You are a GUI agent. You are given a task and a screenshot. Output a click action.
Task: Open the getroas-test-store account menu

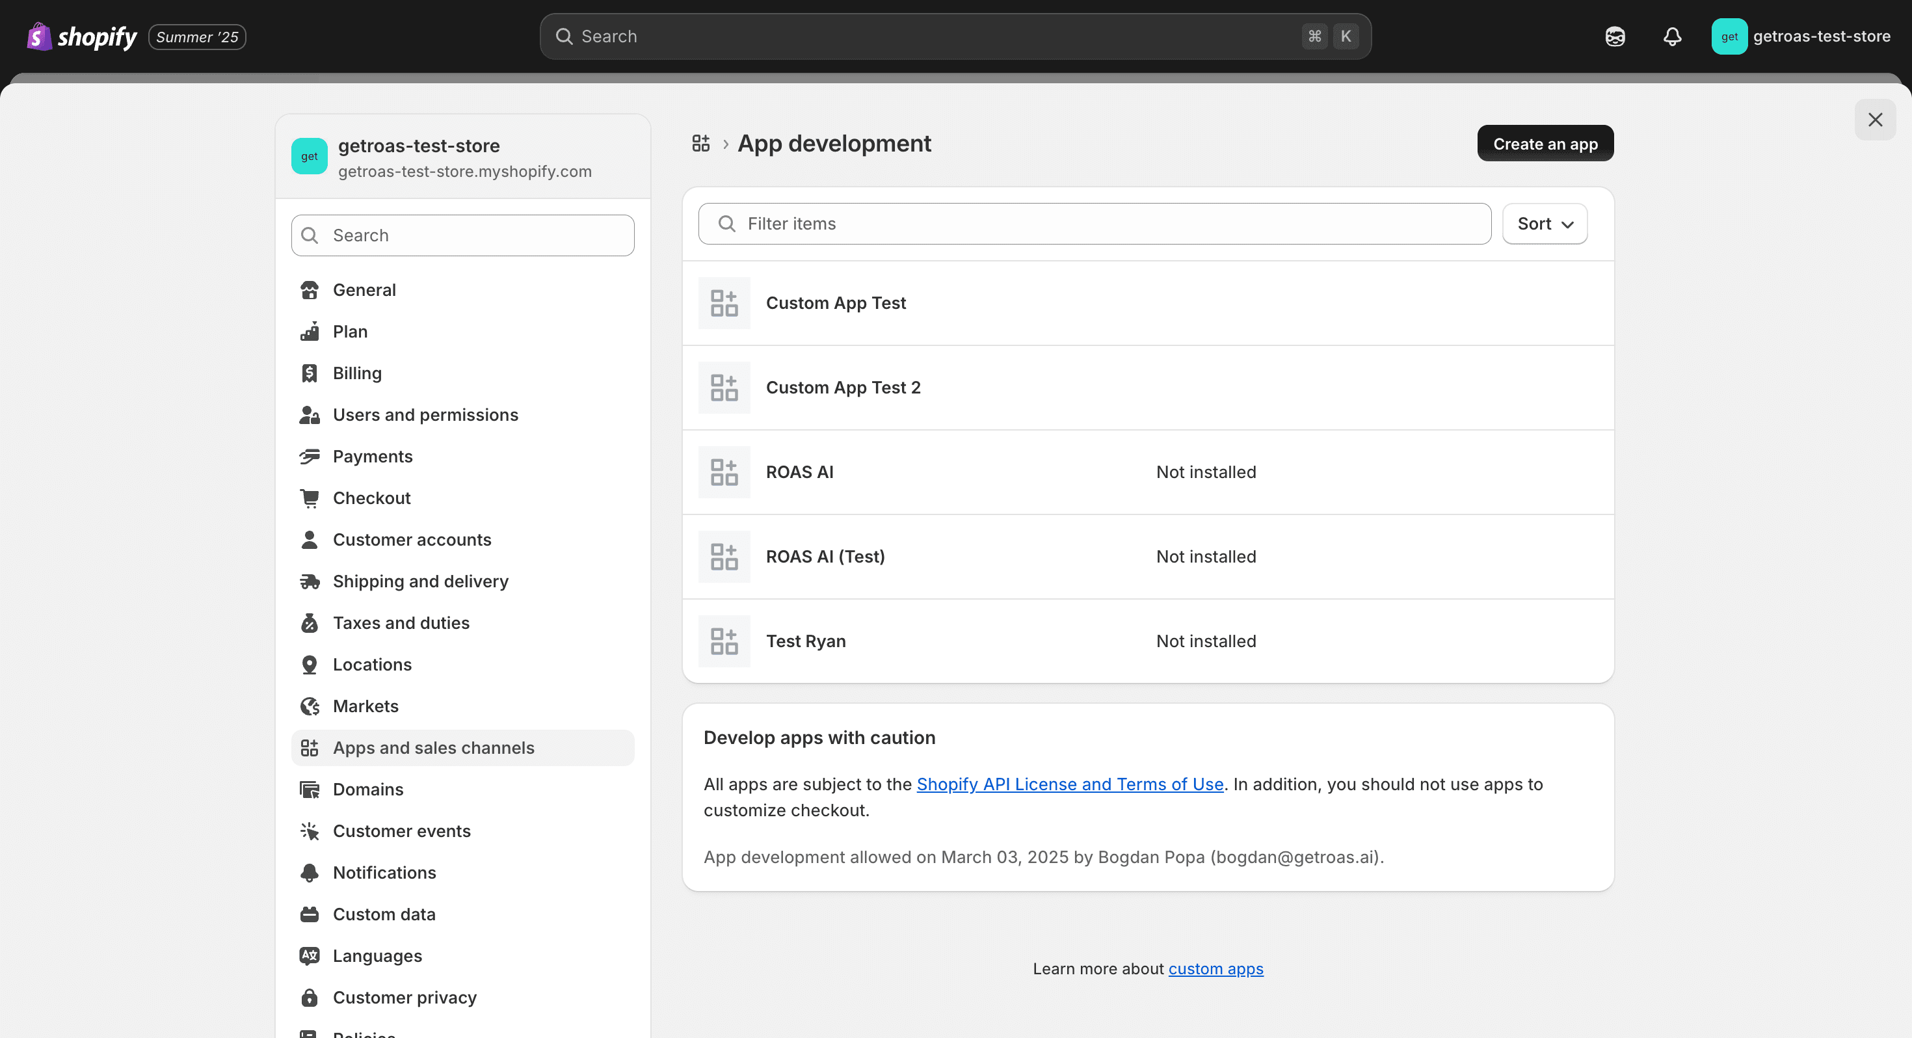pos(1801,36)
